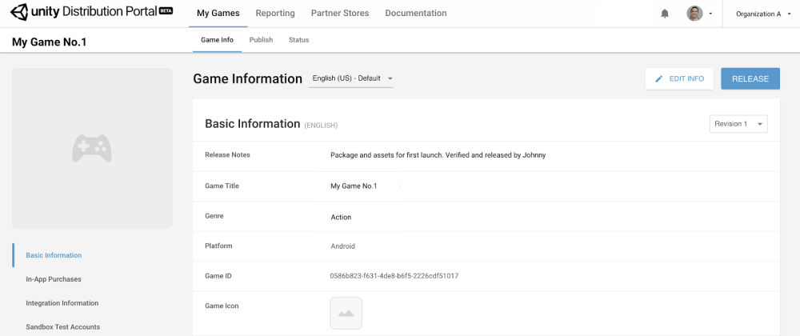Image resolution: width=800 pixels, height=336 pixels.
Task: Open the Reporting tab
Action: tap(275, 14)
